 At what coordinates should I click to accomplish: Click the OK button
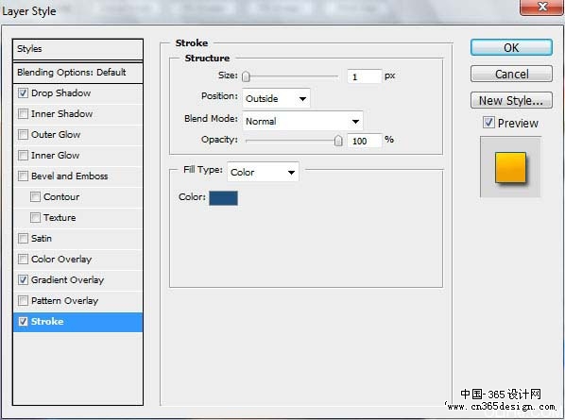(x=511, y=47)
